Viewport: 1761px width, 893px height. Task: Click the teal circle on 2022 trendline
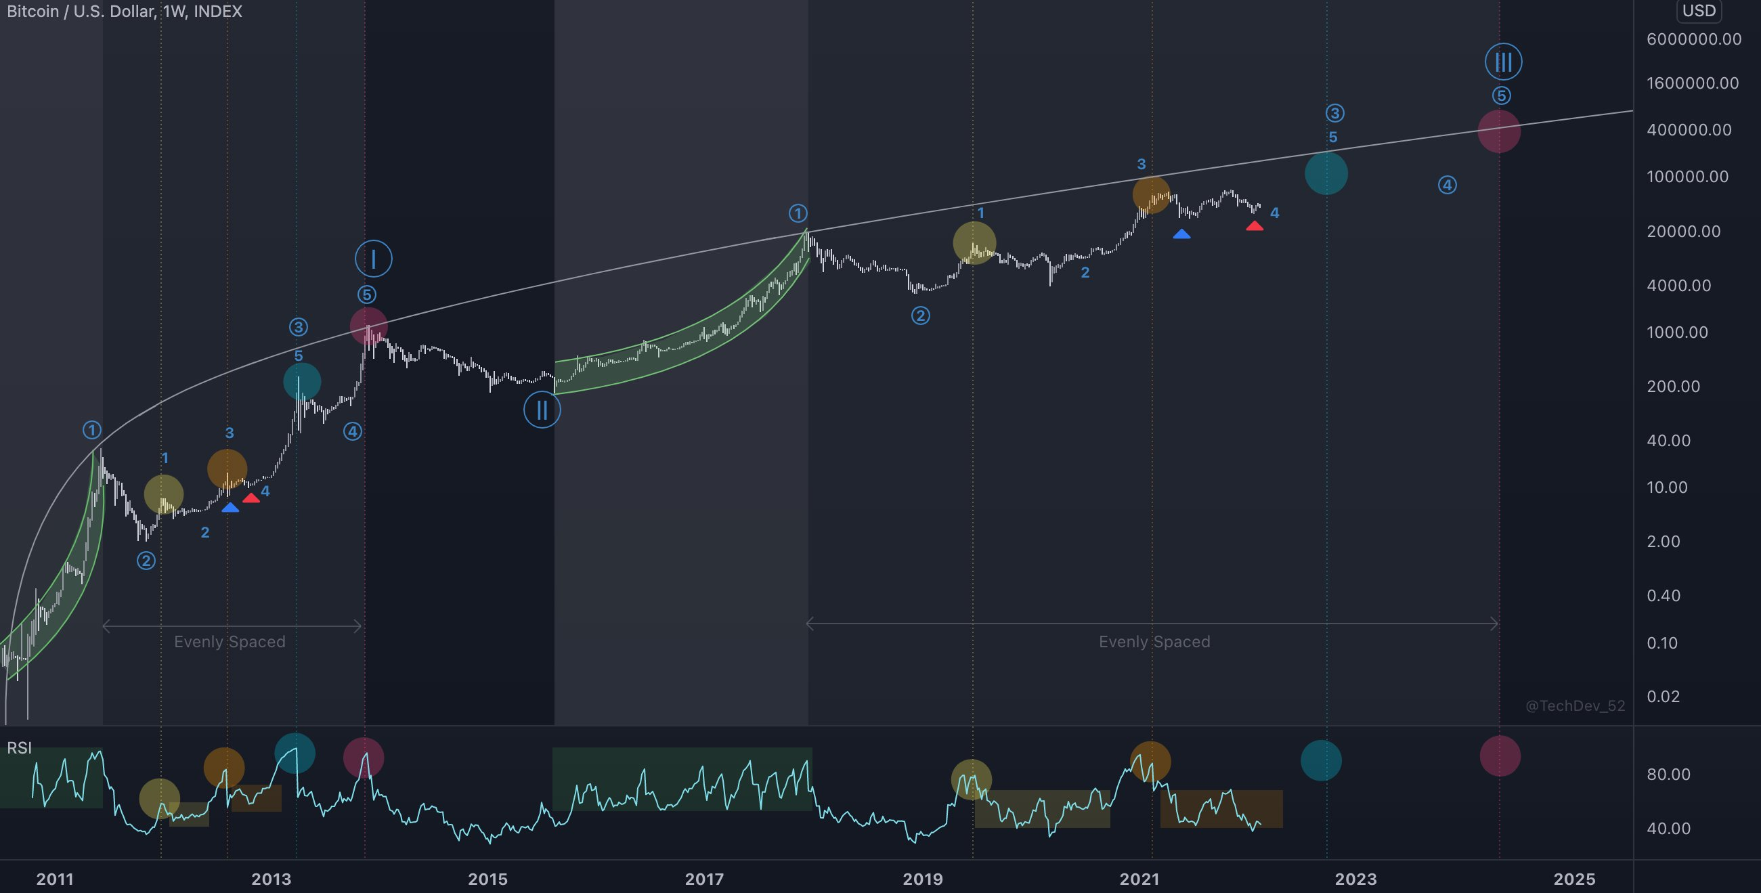[x=1326, y=173]
